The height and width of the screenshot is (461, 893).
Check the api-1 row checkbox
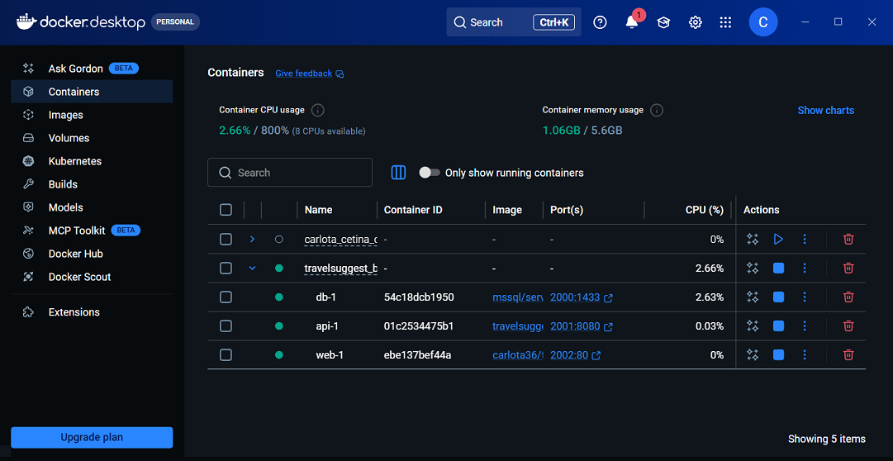[226, 326]
